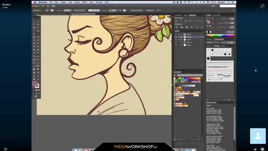Viewport: 268px width, 151px height.
Task: Toggle visibility of the third layer
Action: (176, 39)
